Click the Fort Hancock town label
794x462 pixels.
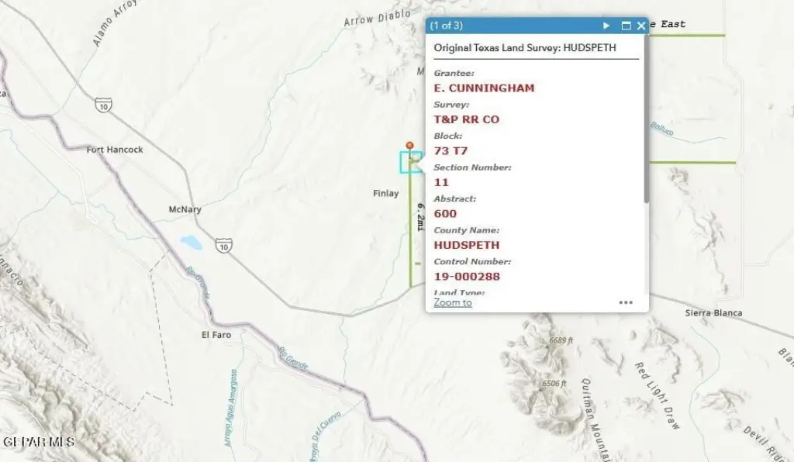pyautogui.click(x=115, y=150)
